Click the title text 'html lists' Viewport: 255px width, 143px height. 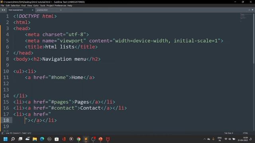tap(60, 47)
